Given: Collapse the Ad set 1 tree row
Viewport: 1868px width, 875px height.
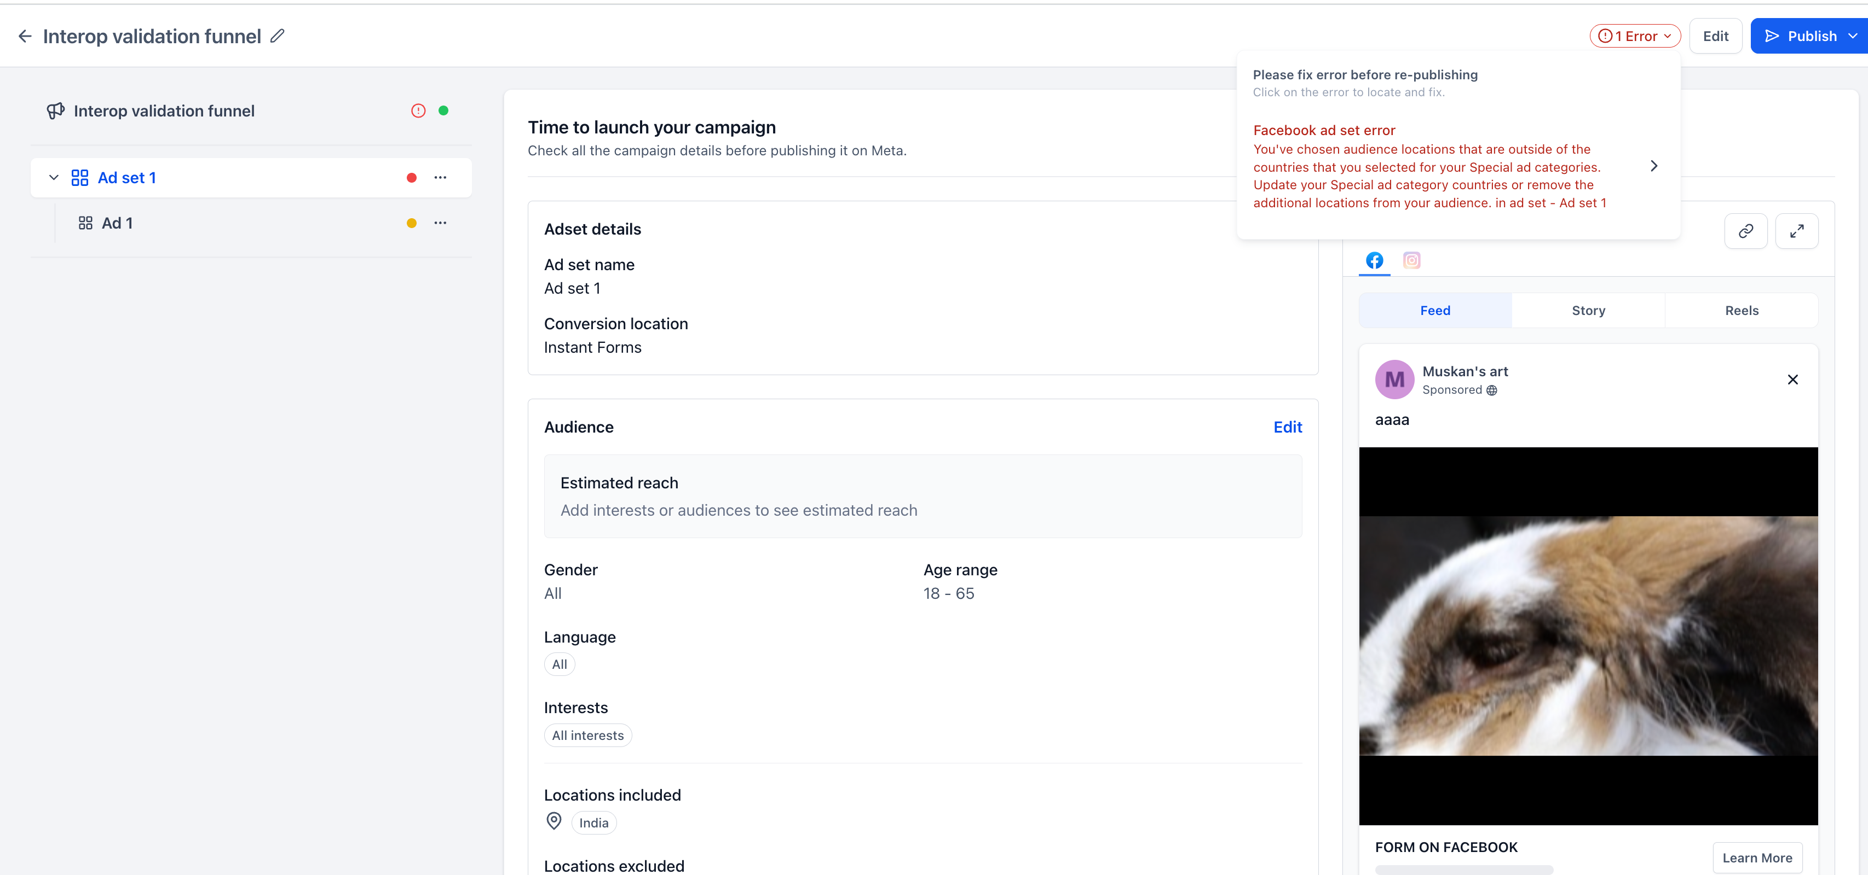Looking at the screenshot, I should click(x=53, y=178).
